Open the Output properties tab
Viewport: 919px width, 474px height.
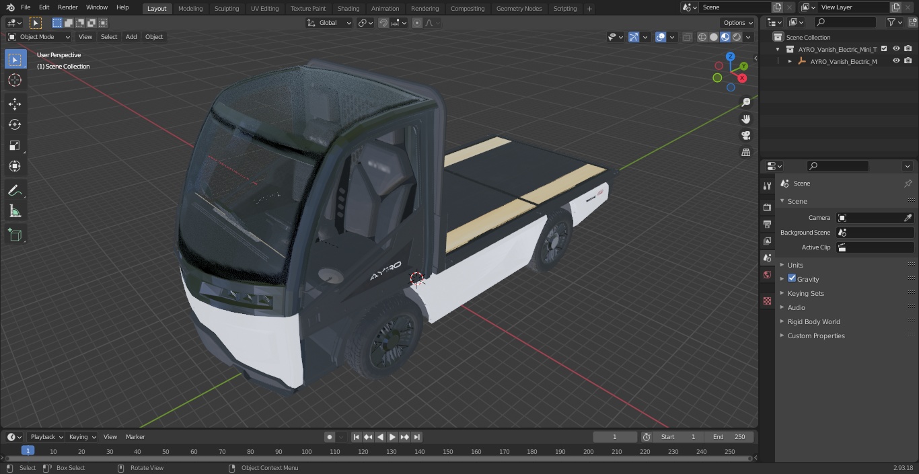tap(767, 224)
